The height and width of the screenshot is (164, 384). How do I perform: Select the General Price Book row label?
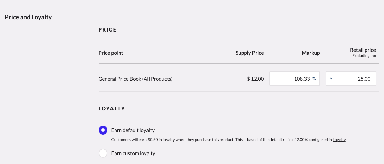(x=135, y=79)
